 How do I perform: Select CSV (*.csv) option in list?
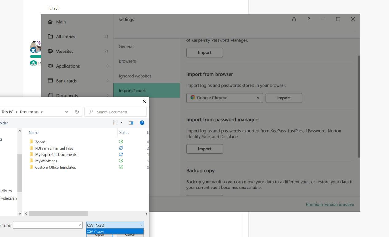[x=115, y=231]
